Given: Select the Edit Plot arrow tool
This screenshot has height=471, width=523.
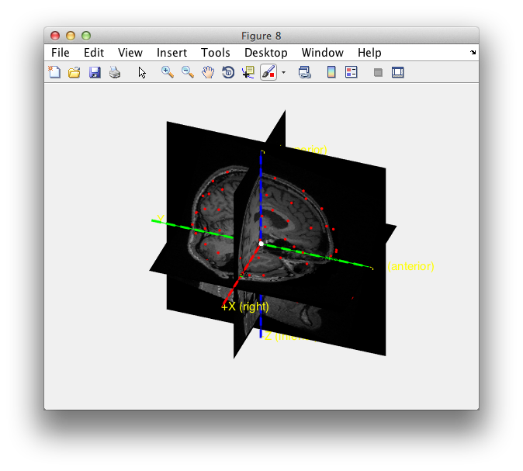Looking at the screenshot, I should coord(142,72).
